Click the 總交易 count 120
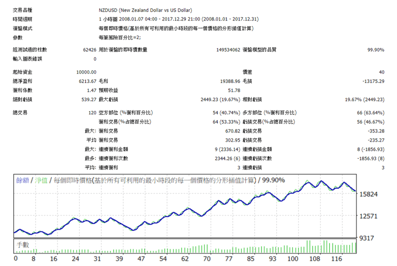 tap(92, 113)
